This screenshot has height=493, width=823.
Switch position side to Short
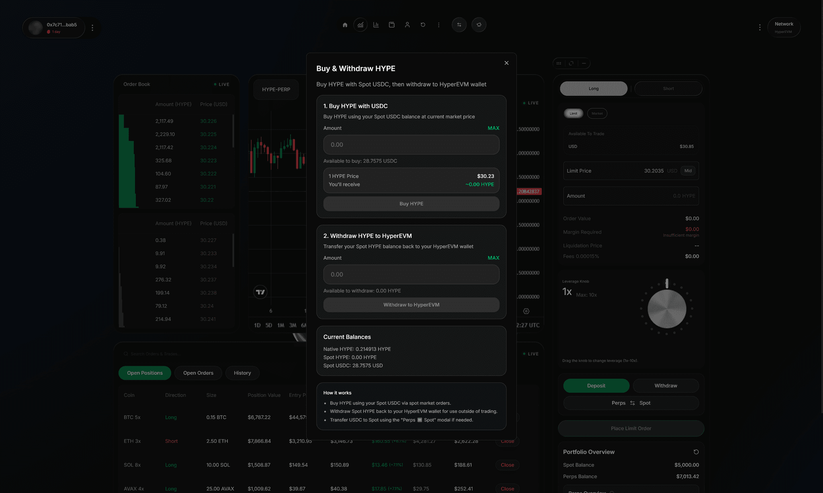click(668, 88)
